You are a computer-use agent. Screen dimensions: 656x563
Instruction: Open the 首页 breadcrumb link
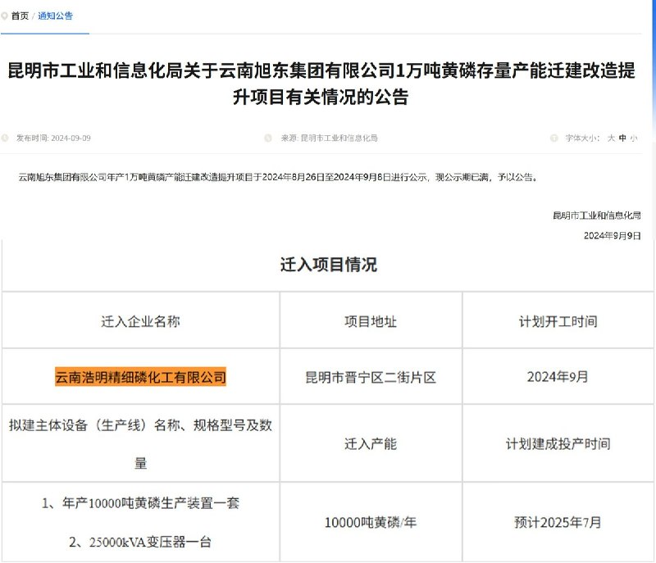[20, 16]
